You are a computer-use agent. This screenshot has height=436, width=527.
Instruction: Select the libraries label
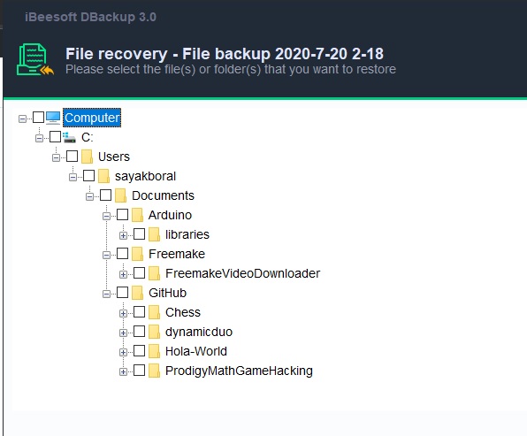tap(187, 234)
